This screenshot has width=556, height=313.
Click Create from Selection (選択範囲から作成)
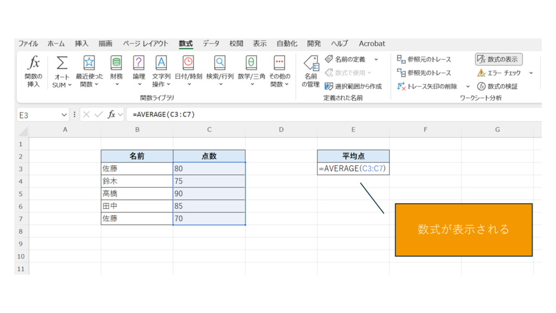tap(353, 86)
